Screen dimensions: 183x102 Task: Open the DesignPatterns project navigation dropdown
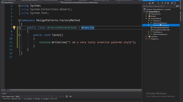[59, 3]
